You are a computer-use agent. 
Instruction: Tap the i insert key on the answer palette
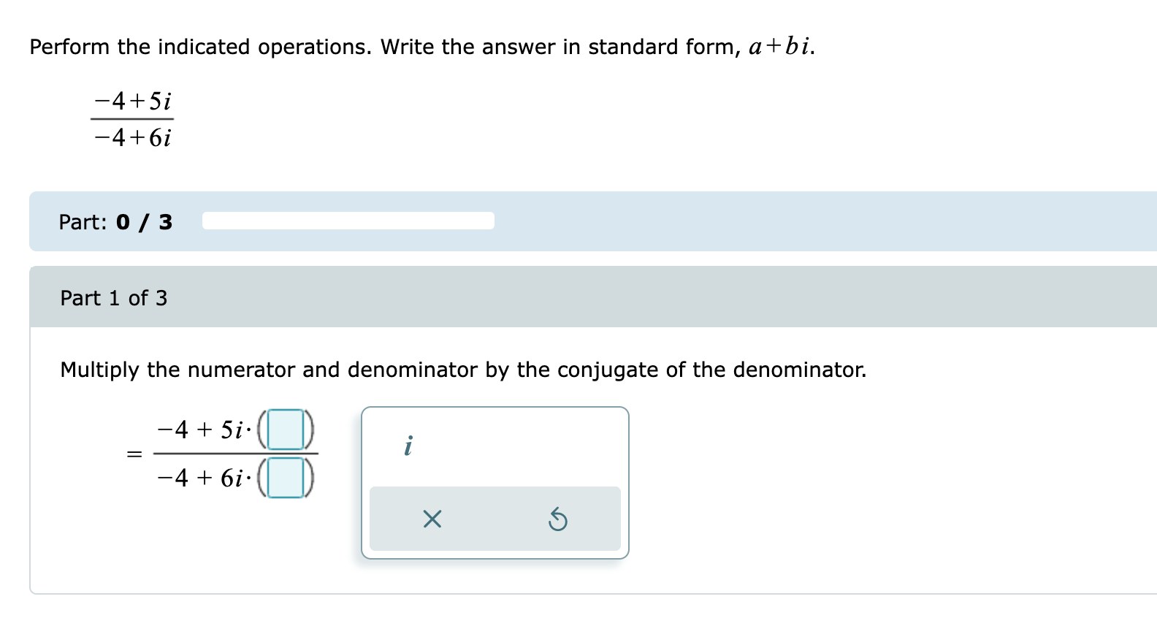point(409,445)
